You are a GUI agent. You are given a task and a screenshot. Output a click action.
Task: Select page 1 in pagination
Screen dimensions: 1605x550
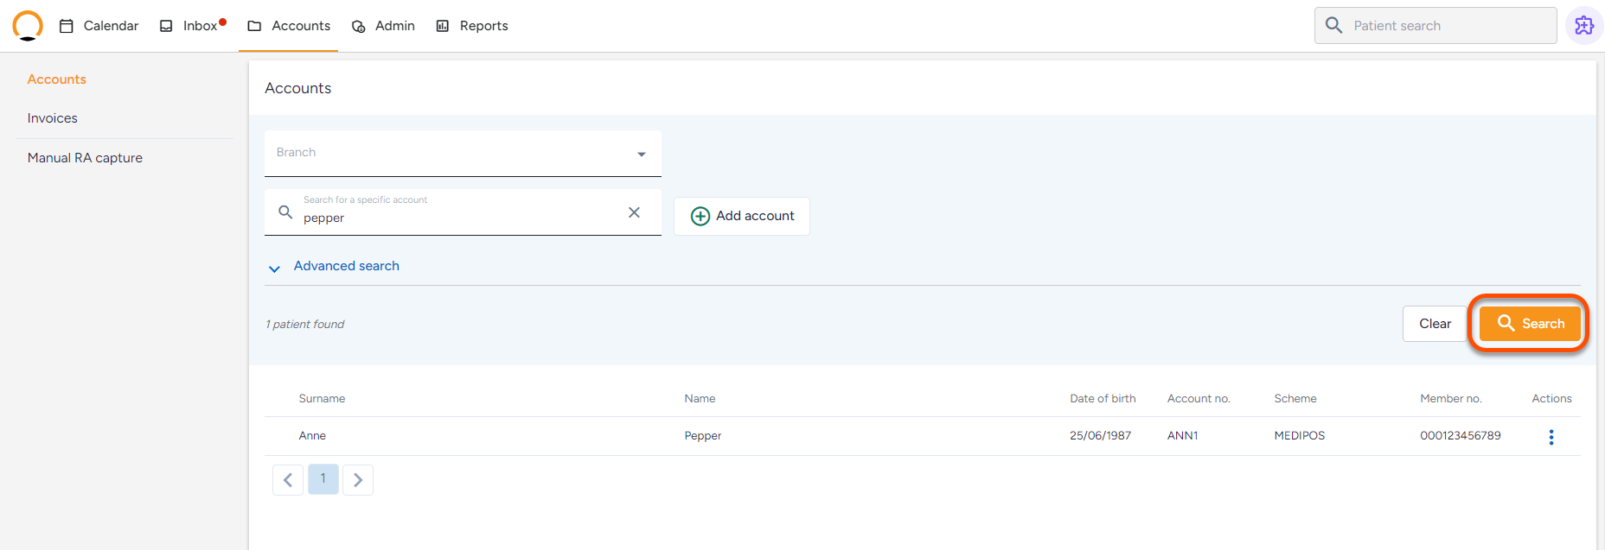point(323,479)
